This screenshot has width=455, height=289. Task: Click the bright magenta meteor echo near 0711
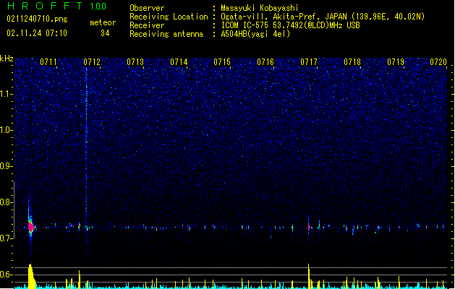[31, 227]
